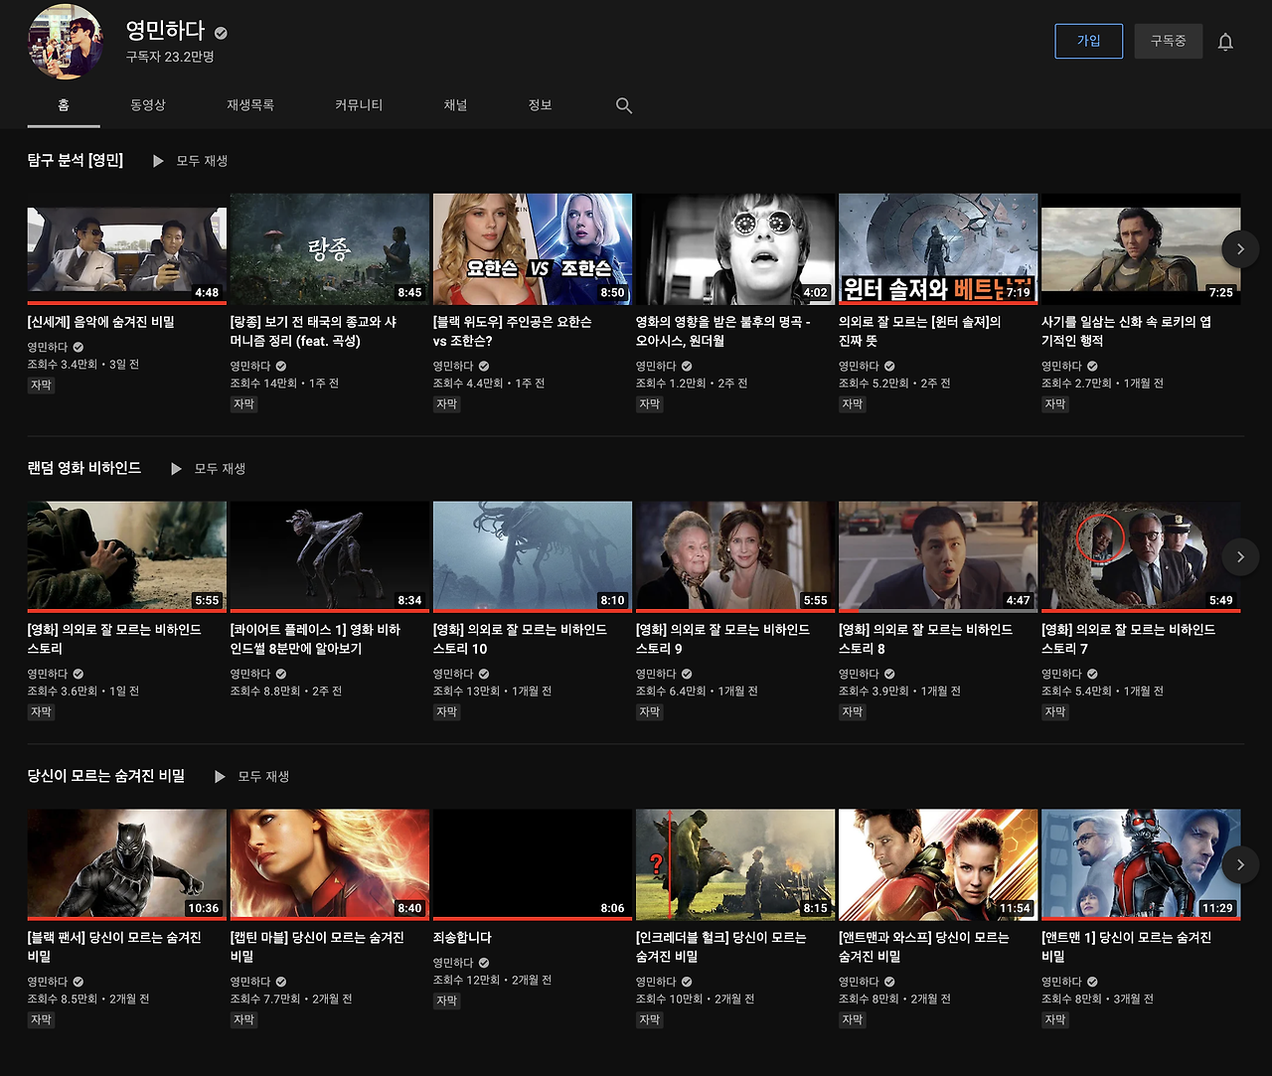Screen dimensions: 1272x1076
Task: Click 모두 재생 next to 탐구 분석 [영민]
Action: pos(202,161)
